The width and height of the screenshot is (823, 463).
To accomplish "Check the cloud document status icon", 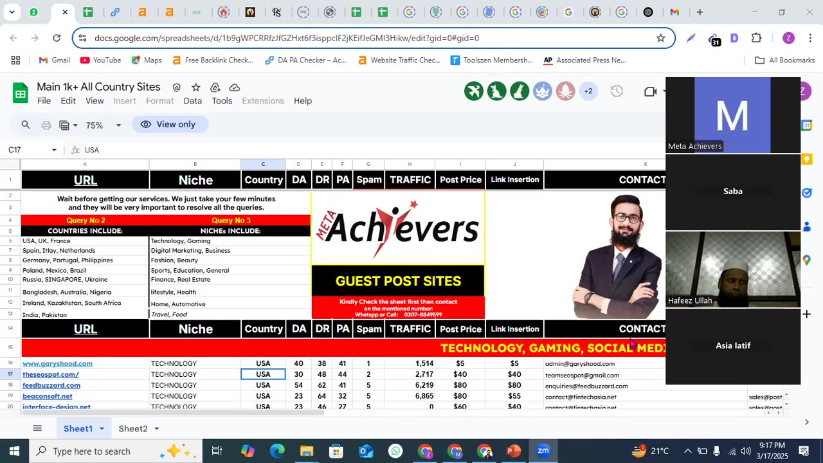I will click(235, 87).
